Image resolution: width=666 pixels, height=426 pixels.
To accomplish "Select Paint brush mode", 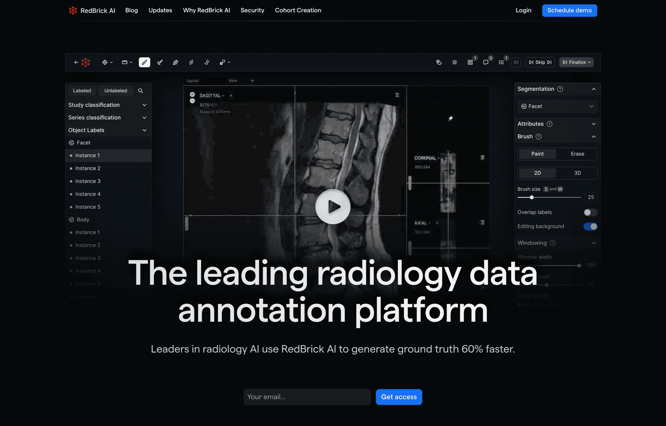I will point(538,154).
